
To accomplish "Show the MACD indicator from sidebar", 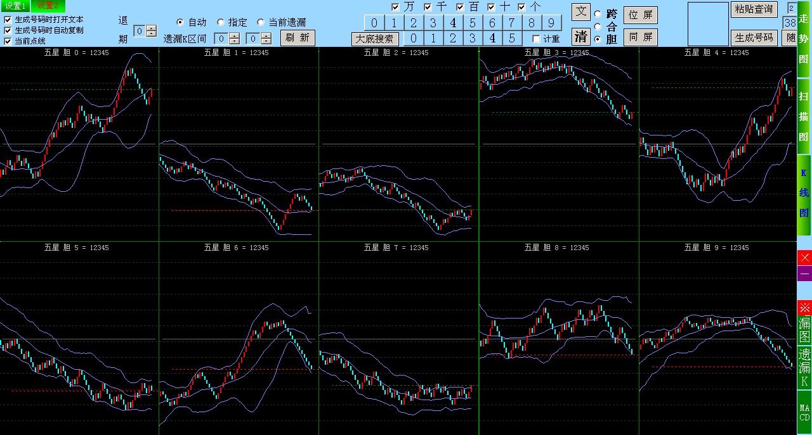I will click(804, 412).
